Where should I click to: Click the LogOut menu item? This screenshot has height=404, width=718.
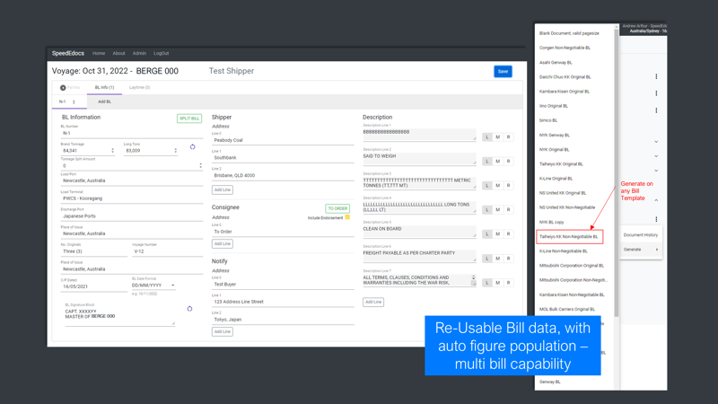(x=162, y=53)
